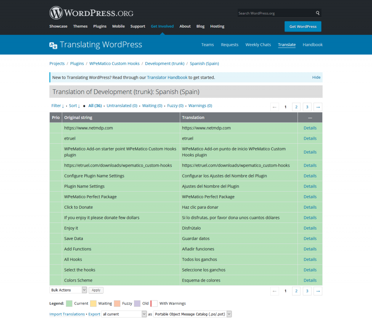Click the dash in the table header column

tap(310, 118)
